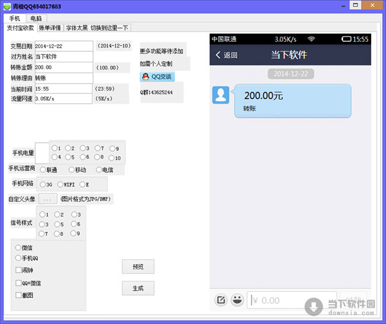Image resolution: width=386 pixels, height=324 pixels.
Task: Click the app logo in title bar
Action: tap(7, 6)
